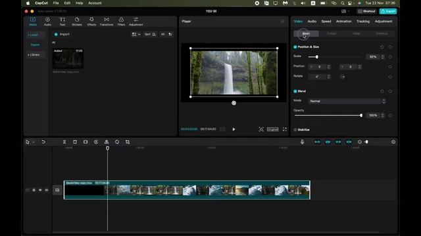Image resolution: width=421 pixels, height=236 pixels.
Task: Open the Stickers panel
Action: pyautogui.click(x=77, y=22)
